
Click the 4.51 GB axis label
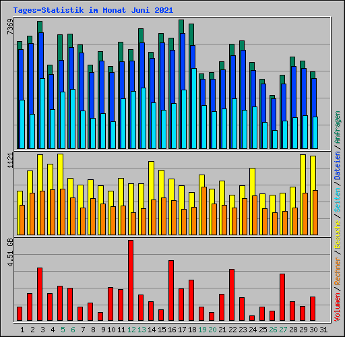(x=10, y=253)
